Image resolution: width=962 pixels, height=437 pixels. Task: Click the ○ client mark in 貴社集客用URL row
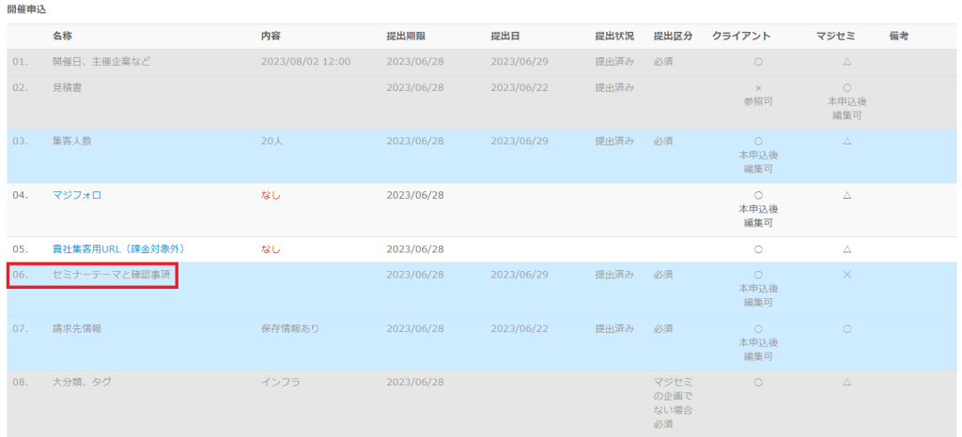pos(758,249)
